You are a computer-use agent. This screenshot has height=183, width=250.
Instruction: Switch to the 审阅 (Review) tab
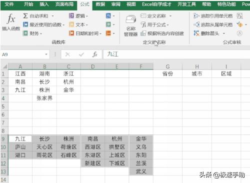115,4
